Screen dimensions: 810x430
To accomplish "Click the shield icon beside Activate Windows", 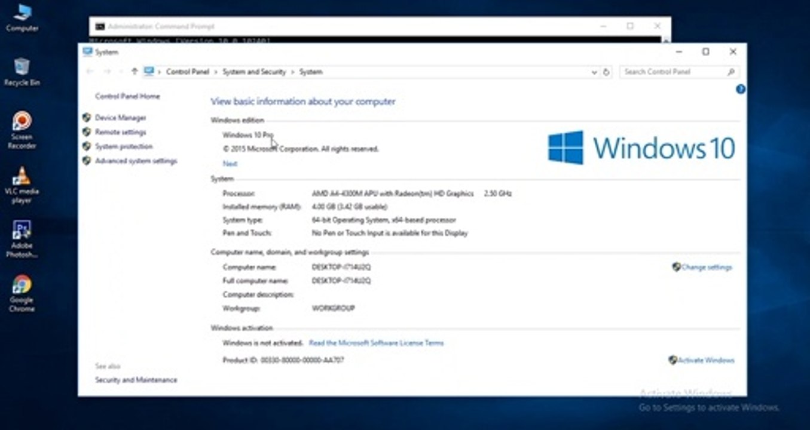I will tap(673, 360).
